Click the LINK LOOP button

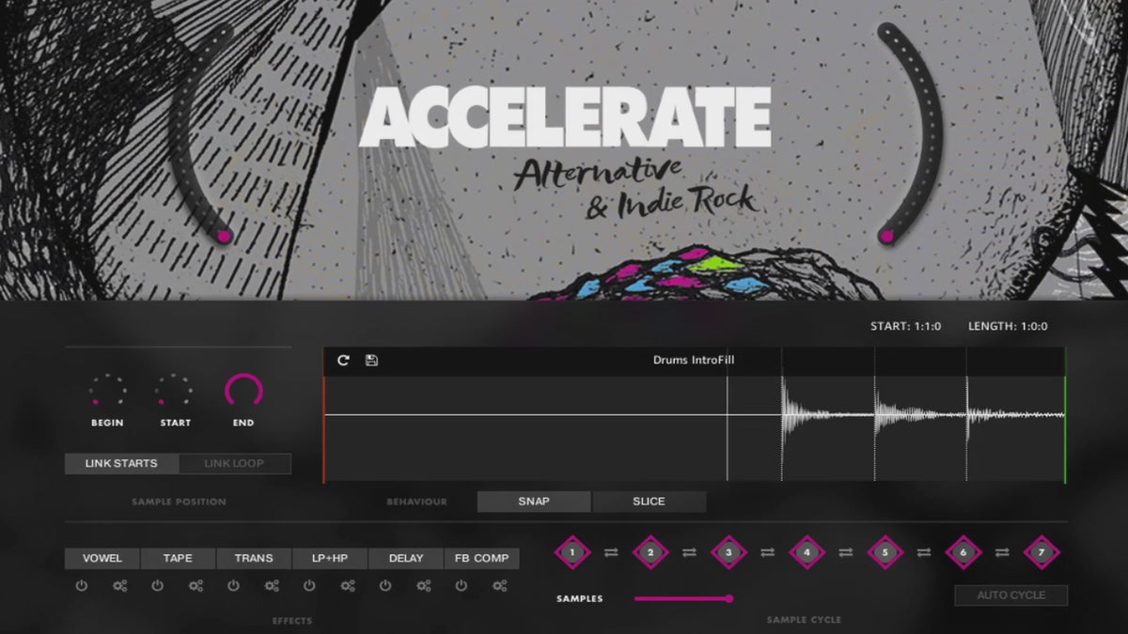[x=234, y=464]
